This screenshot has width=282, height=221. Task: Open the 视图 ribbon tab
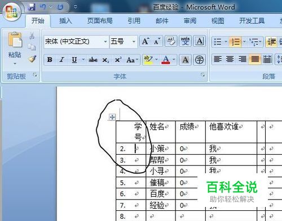pyautogui.click(x=218, y=21)
